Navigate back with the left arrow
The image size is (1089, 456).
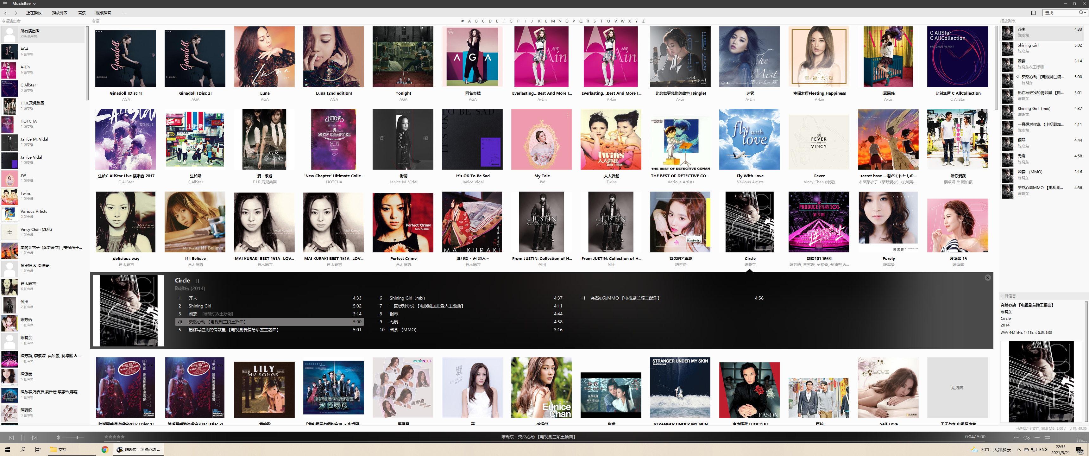point(6,13)
